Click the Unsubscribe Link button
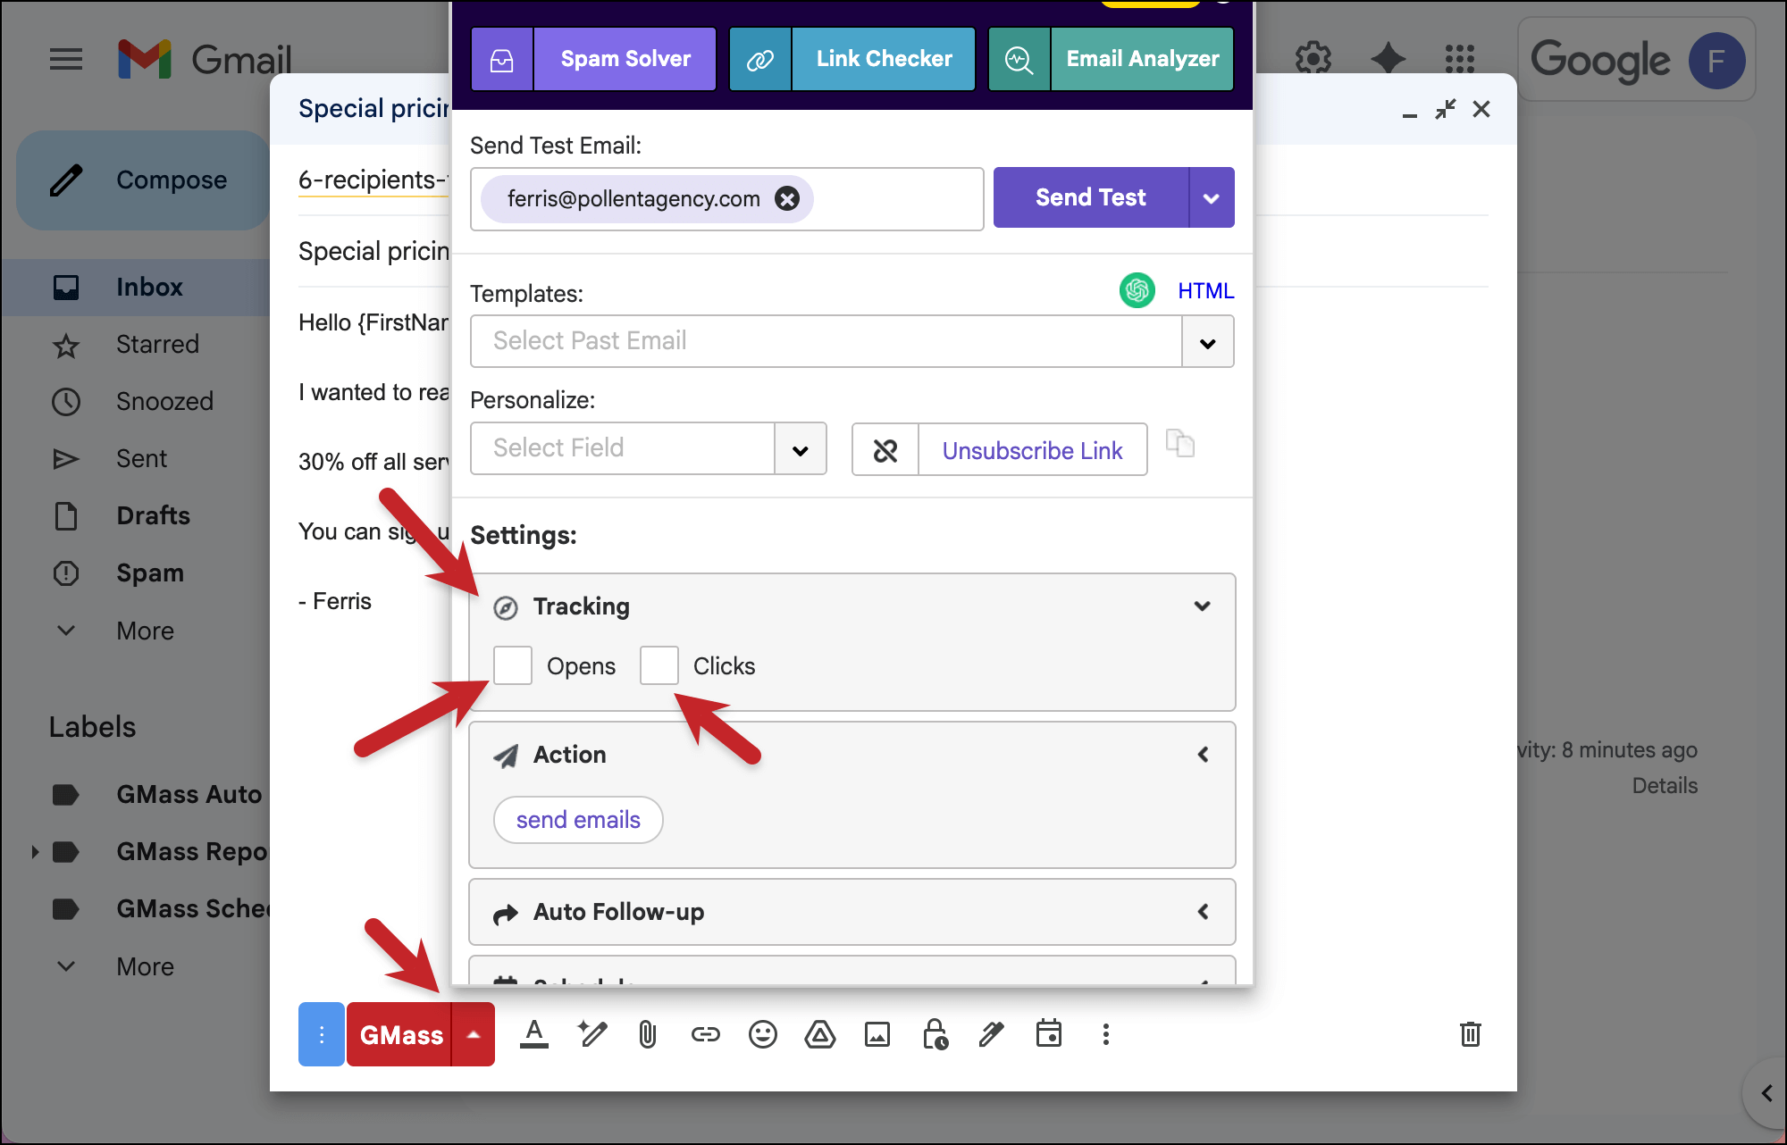1787x1145 pixels. (1032, 450)
